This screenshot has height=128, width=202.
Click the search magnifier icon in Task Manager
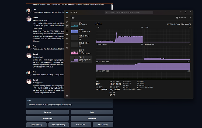pos(107,12)
